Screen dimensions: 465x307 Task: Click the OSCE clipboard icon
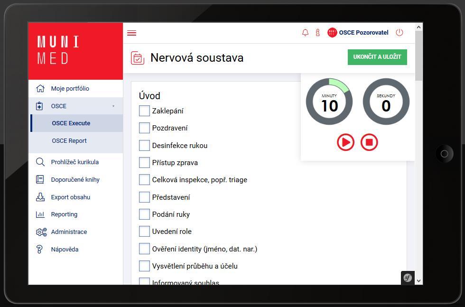[x=39, y=106]
